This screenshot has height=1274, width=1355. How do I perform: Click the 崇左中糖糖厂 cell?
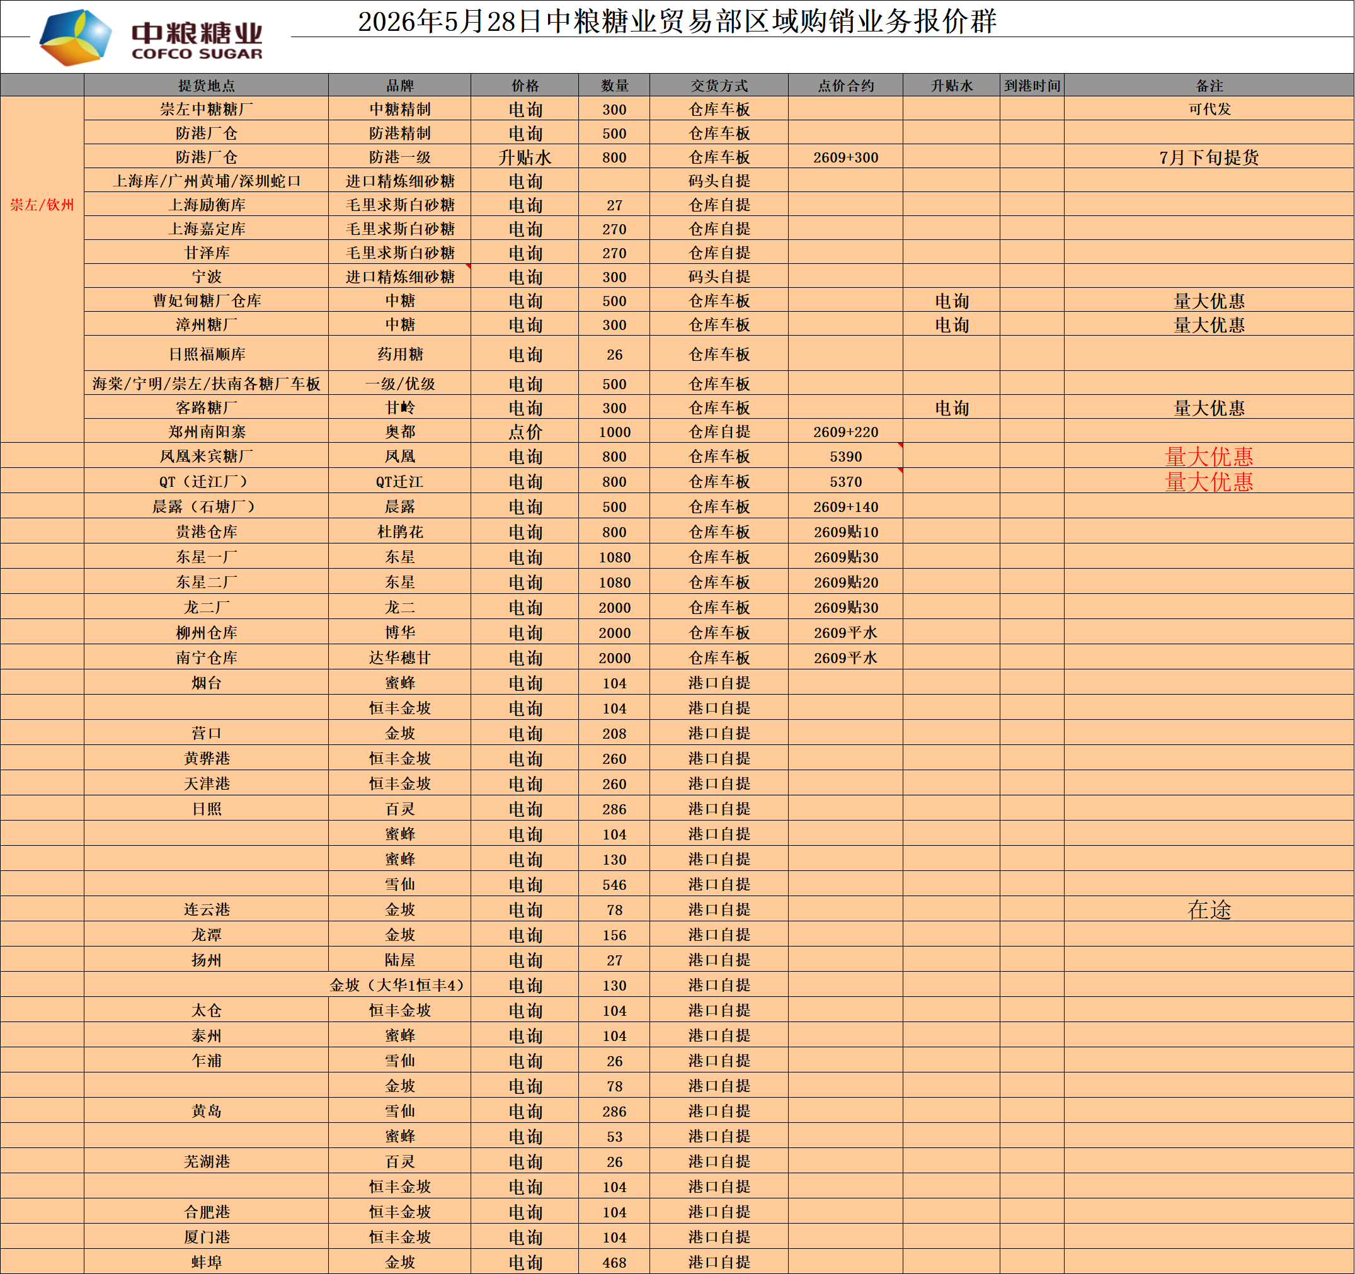[207, 109]
